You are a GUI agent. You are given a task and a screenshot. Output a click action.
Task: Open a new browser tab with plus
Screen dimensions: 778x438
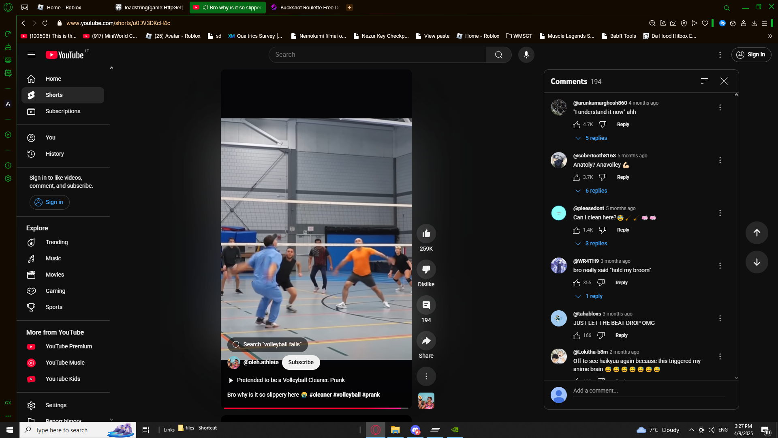[349, 7]
